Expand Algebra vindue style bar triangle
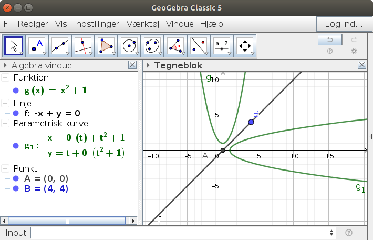373x240 pixels. click(5, 65)
